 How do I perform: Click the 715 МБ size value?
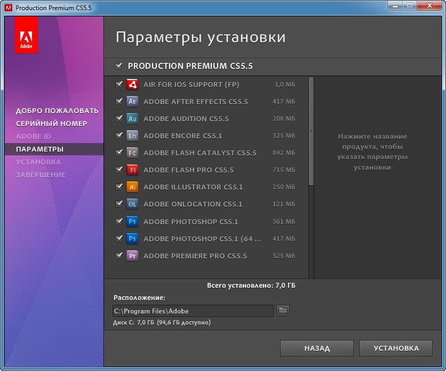[284, 170]
